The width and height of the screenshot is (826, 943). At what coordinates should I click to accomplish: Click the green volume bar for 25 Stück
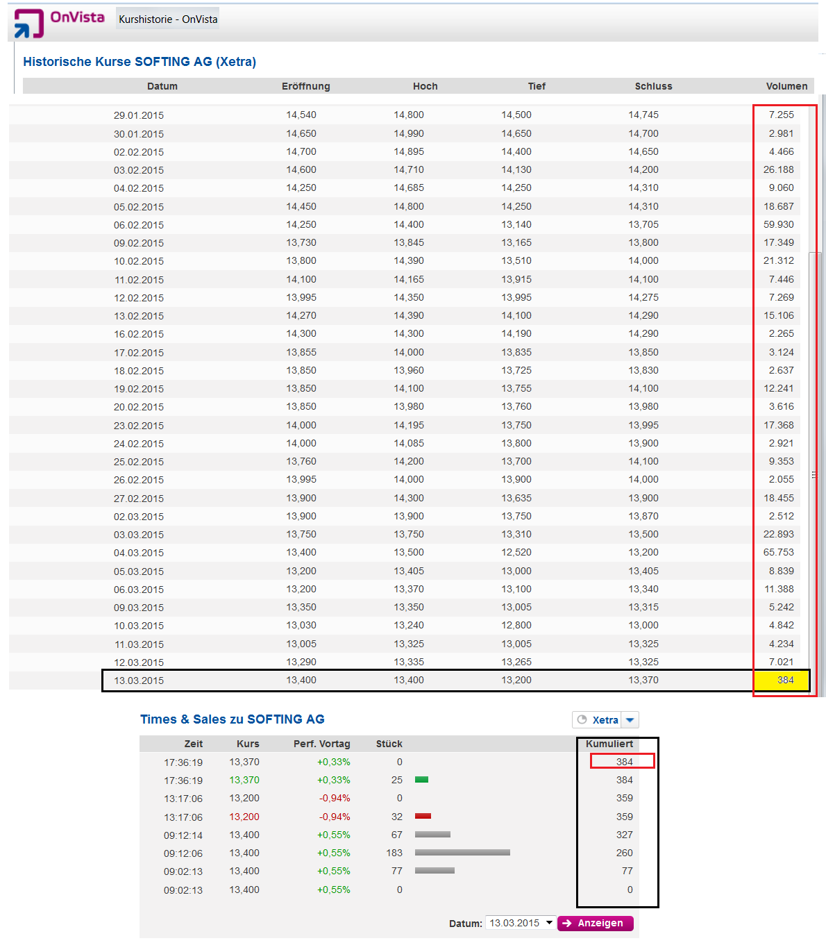[x=421, y=780]
